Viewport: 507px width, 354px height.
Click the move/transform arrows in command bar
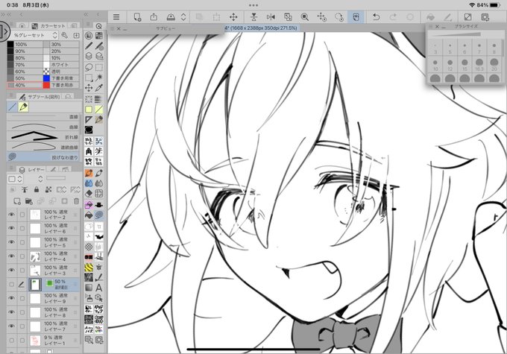pos(233,17)
